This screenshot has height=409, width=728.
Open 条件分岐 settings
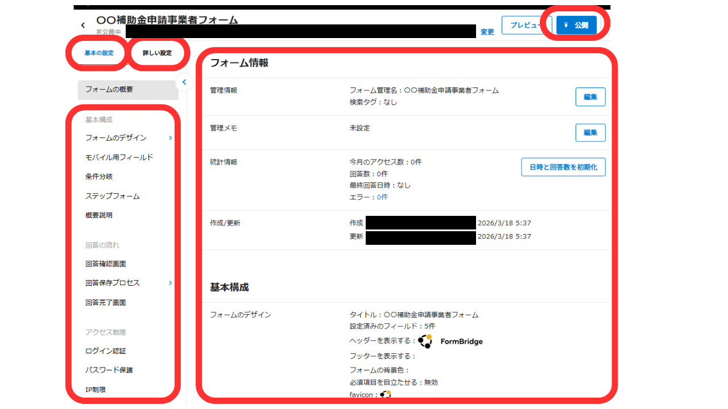99,177
